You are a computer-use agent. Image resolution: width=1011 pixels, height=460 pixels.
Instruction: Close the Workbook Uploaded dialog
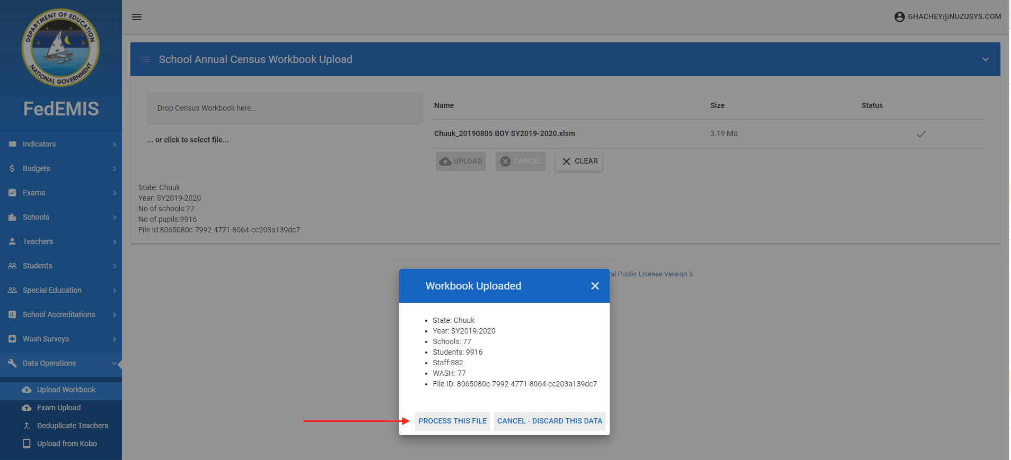point(595,286)
